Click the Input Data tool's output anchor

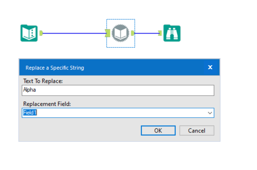[x=41, y=33]
